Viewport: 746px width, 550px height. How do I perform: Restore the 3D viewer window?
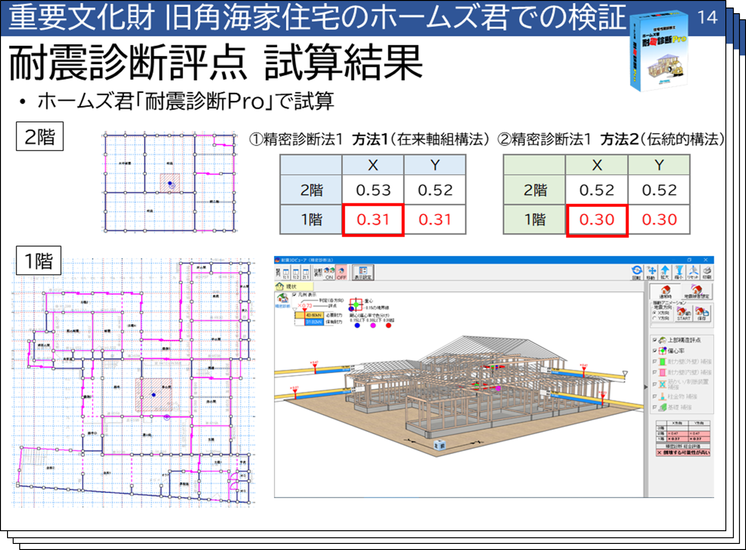(x=690, y=260)
